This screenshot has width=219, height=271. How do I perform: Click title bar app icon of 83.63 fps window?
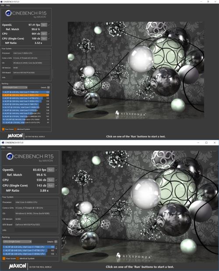[x=3, y=143]
